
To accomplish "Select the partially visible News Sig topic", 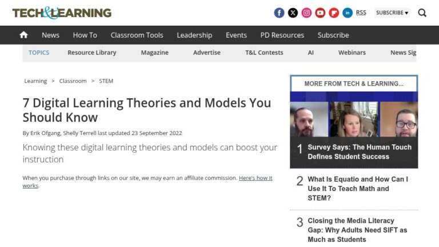I will point(403,53).
